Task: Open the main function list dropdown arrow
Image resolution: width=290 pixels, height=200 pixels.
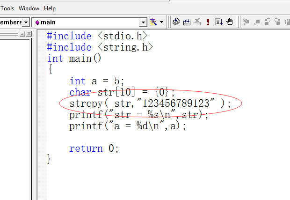Action: tap(144, 22)
